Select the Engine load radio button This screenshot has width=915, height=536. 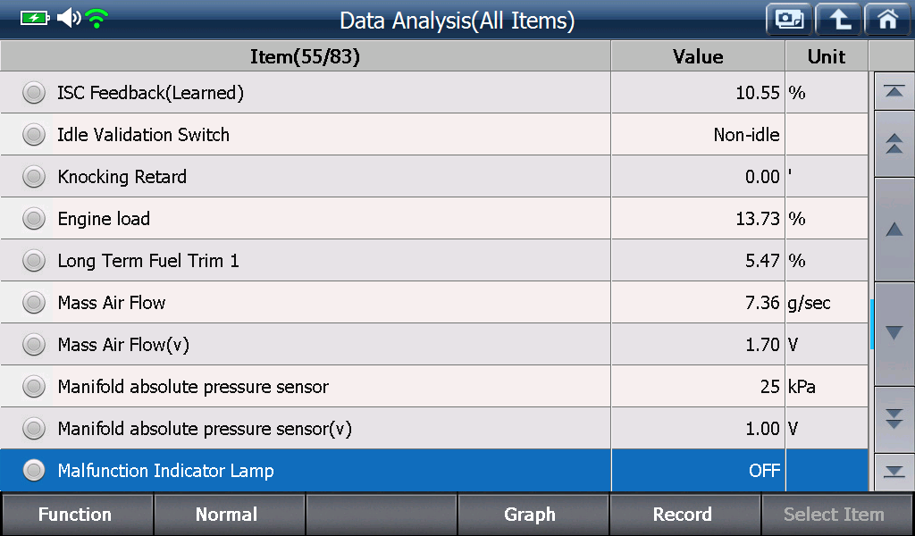[34, 218]
